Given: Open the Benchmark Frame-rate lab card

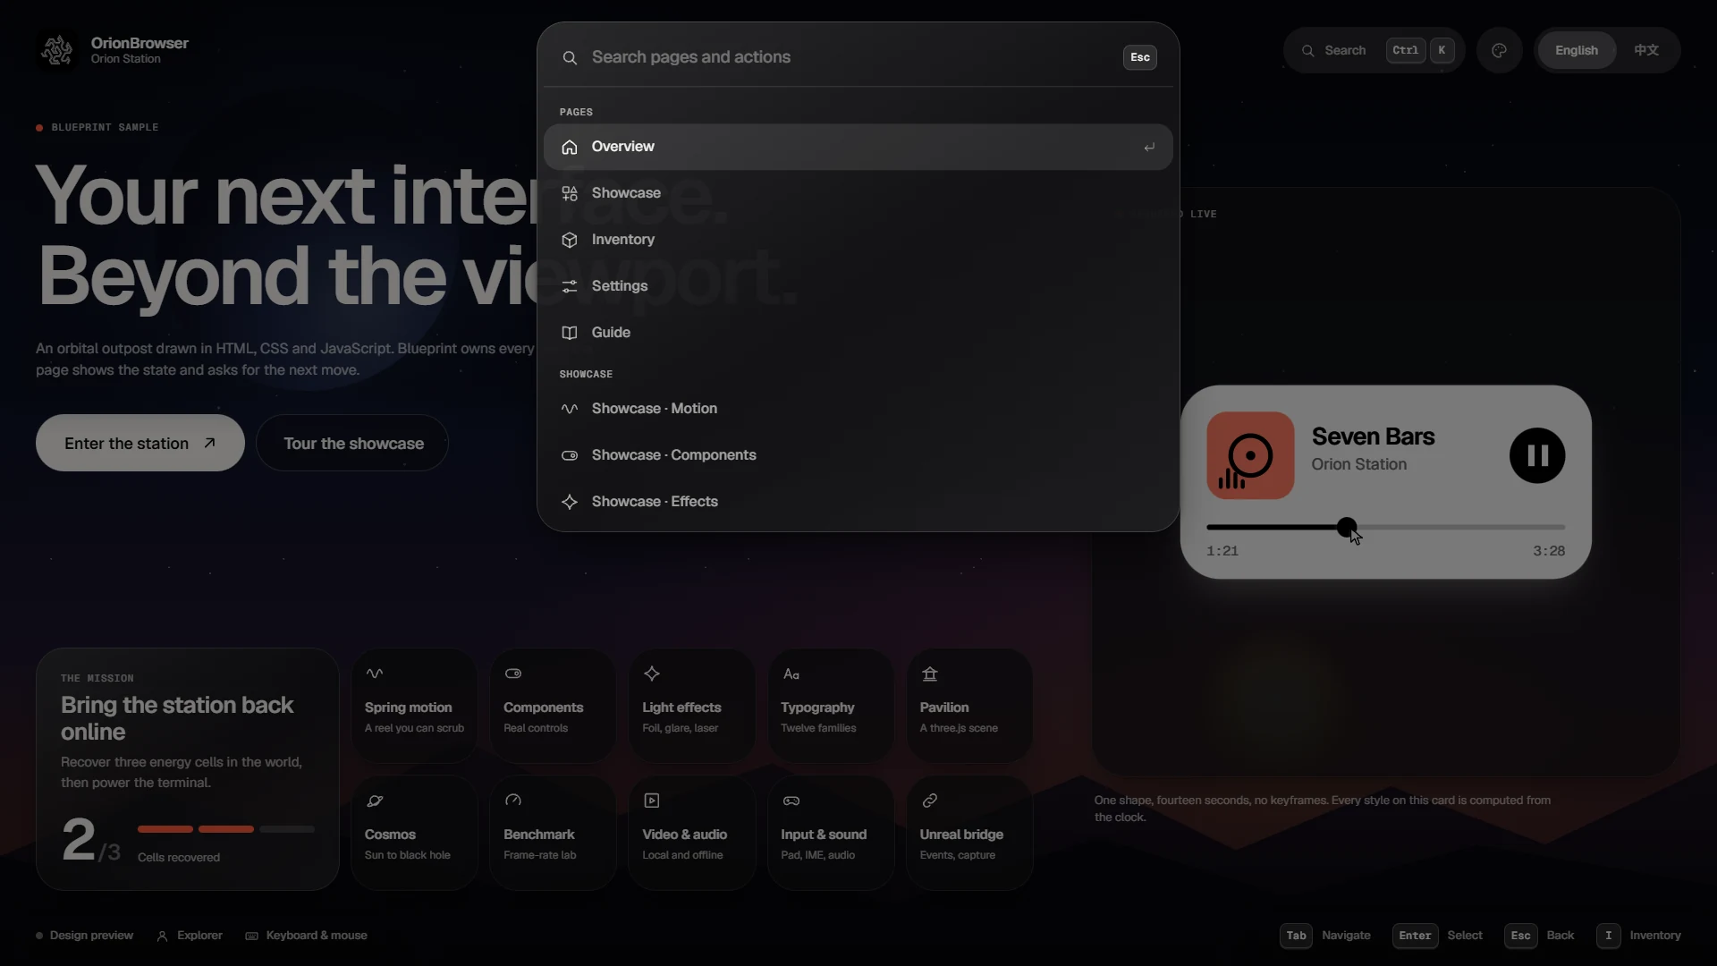Looking at the screenshot, I should click(553, 833).
